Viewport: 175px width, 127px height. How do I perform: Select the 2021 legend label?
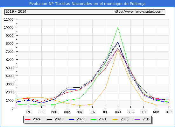tap(102, 119)
